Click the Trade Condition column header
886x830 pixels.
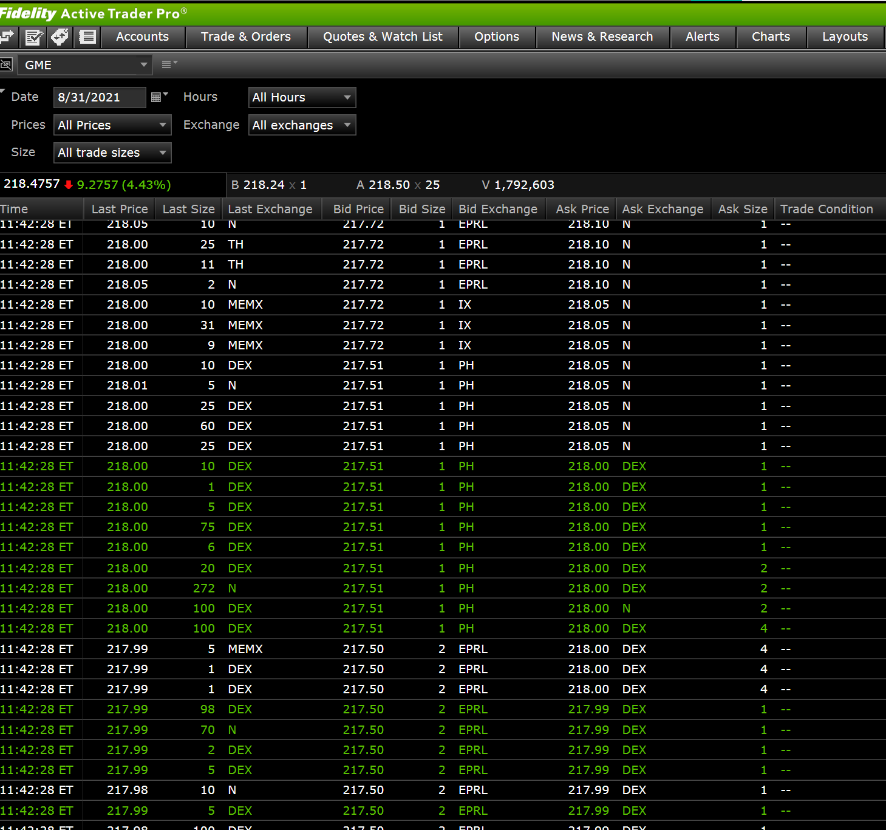click(x=826, y=209)
